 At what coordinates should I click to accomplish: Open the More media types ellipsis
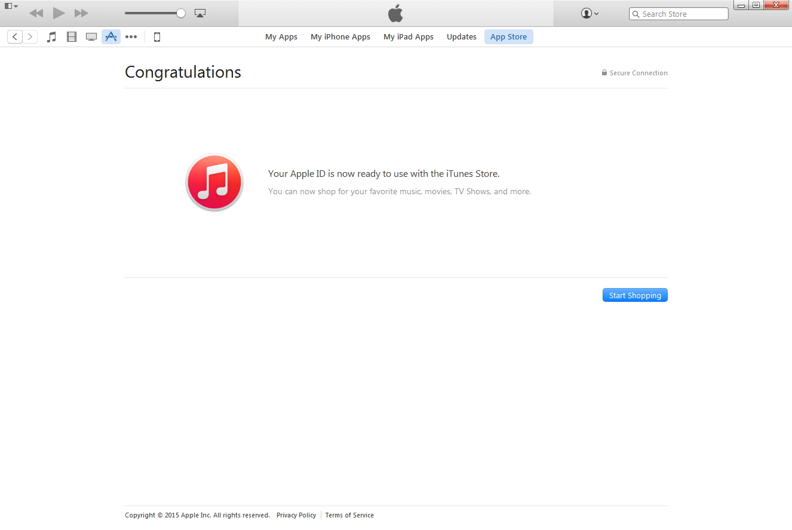coord(131,37)
